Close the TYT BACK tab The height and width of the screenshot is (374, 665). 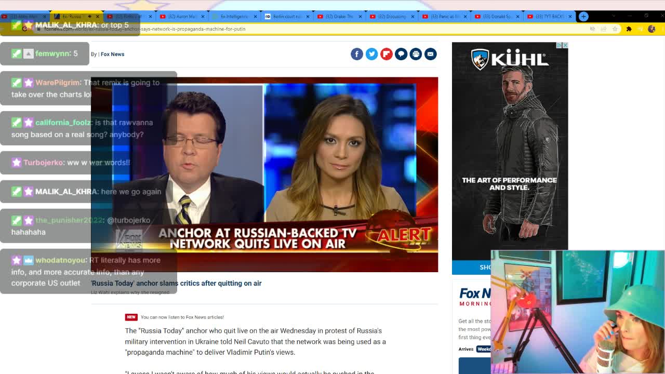point(570,17)
